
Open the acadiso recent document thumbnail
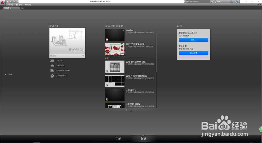click(115, 35)
